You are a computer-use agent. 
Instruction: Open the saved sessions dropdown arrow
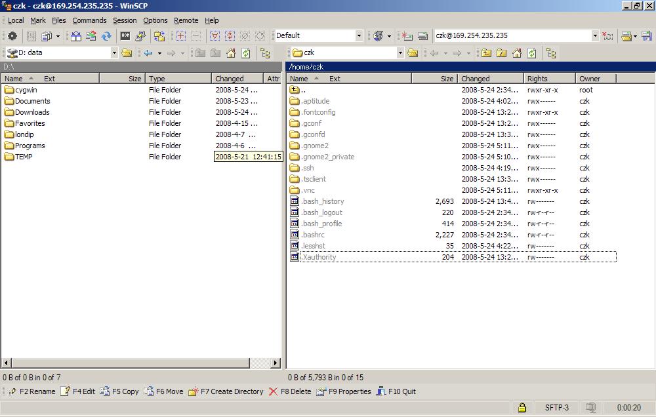(x=635, y=36)
